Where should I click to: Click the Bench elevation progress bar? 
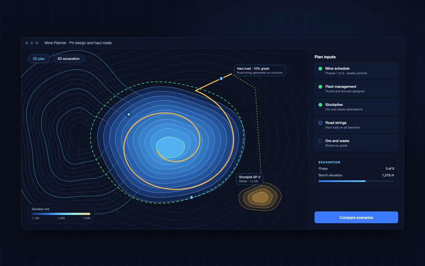pos(356,181)
